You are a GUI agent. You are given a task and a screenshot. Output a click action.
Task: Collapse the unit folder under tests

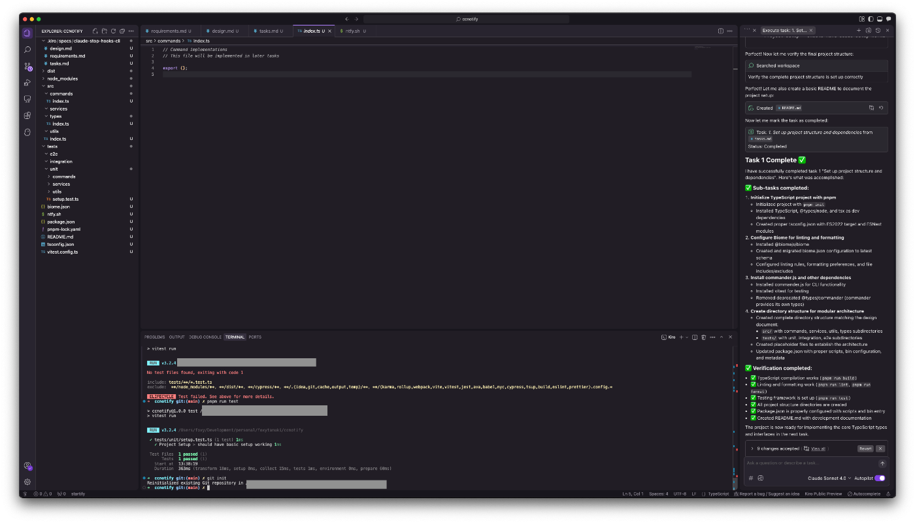click(x=86, y=169)
